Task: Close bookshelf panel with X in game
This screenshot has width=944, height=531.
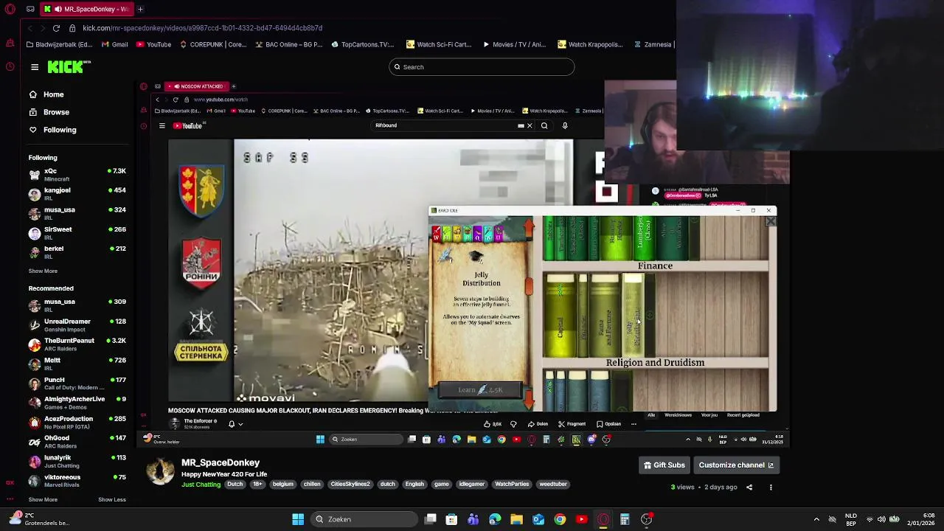Action: [x=771, y=221]
